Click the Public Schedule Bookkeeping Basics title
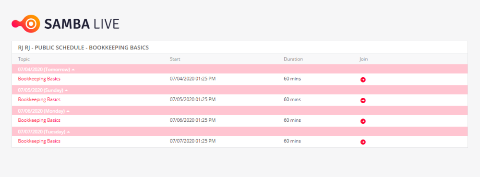Screen dimensions: 480x177 click(x=83, y=47)
